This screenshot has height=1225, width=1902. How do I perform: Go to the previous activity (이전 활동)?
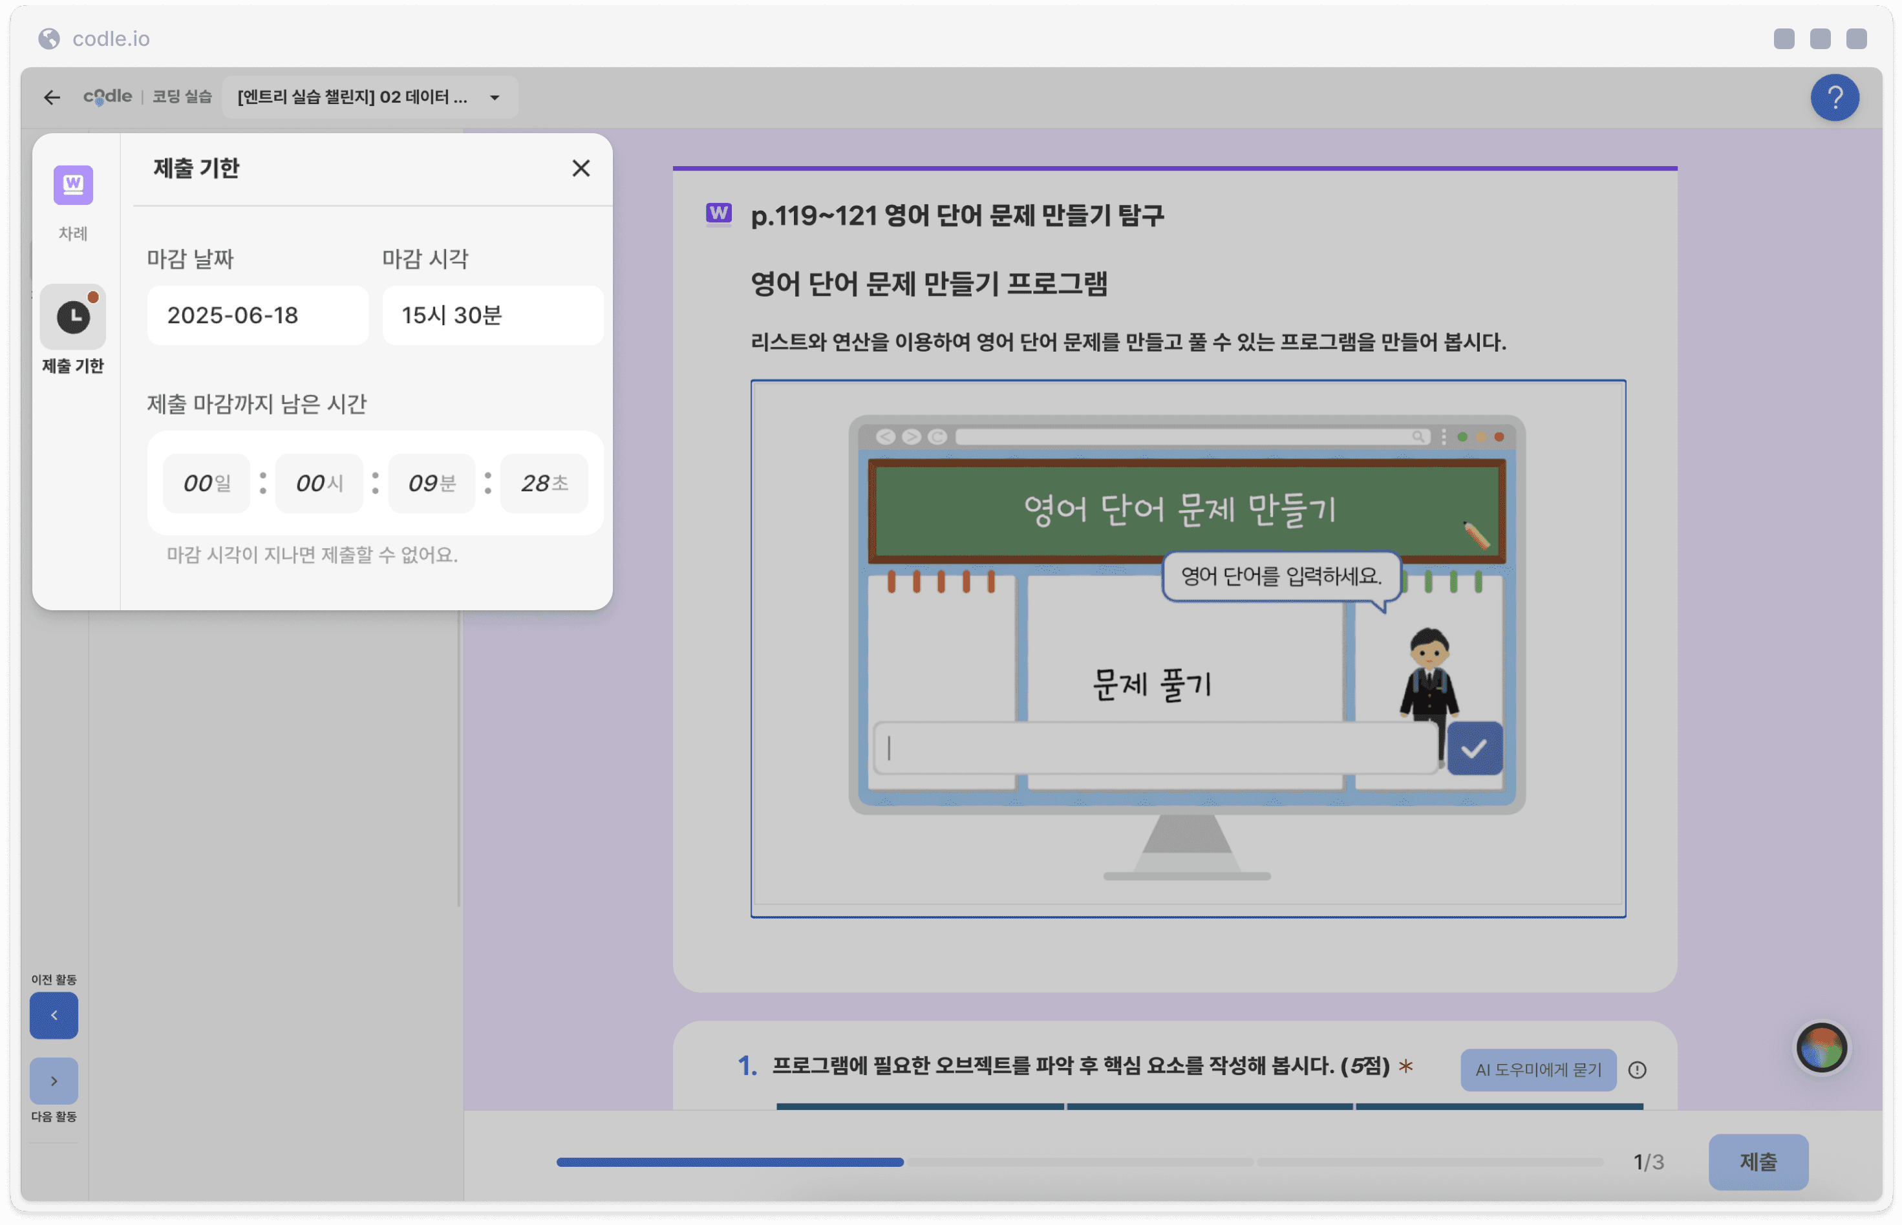pyautogui.click(x=54, y=1015)
